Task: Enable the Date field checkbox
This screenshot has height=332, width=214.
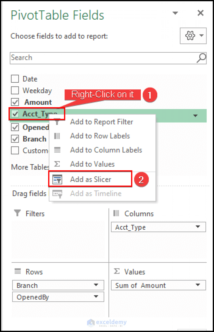Action: click(x=15, y=79)
